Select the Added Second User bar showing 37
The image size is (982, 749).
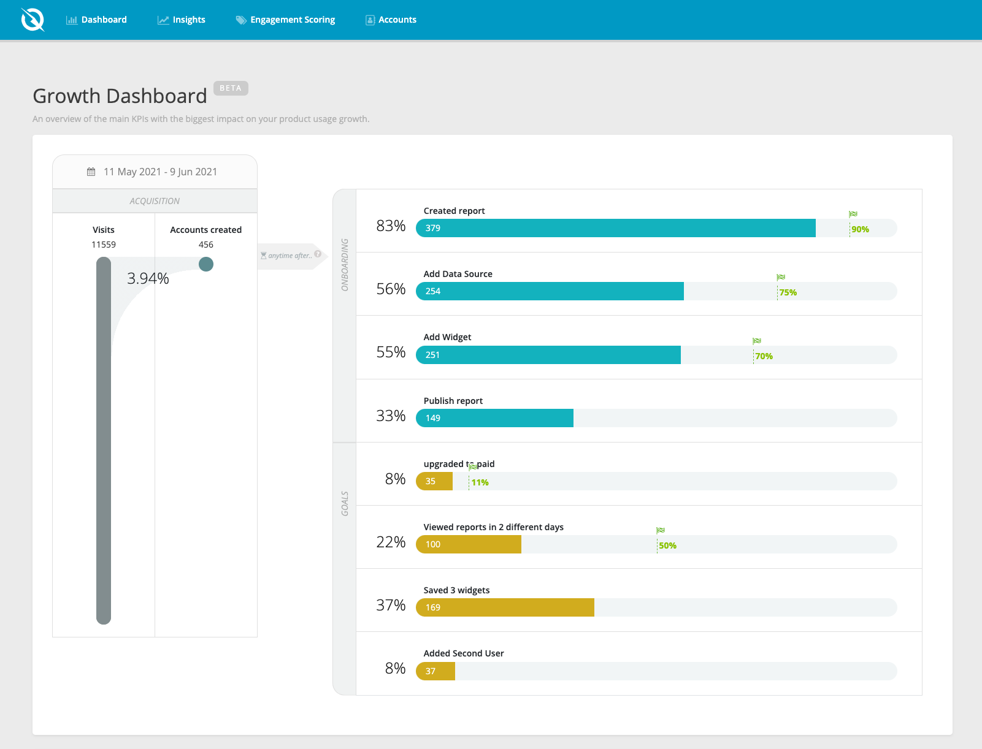(x=435, y=671)
